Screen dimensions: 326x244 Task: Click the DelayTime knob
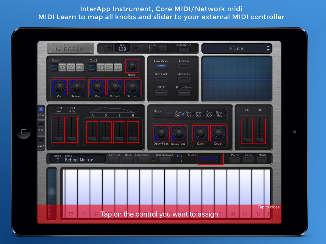(x=179, y=133)
